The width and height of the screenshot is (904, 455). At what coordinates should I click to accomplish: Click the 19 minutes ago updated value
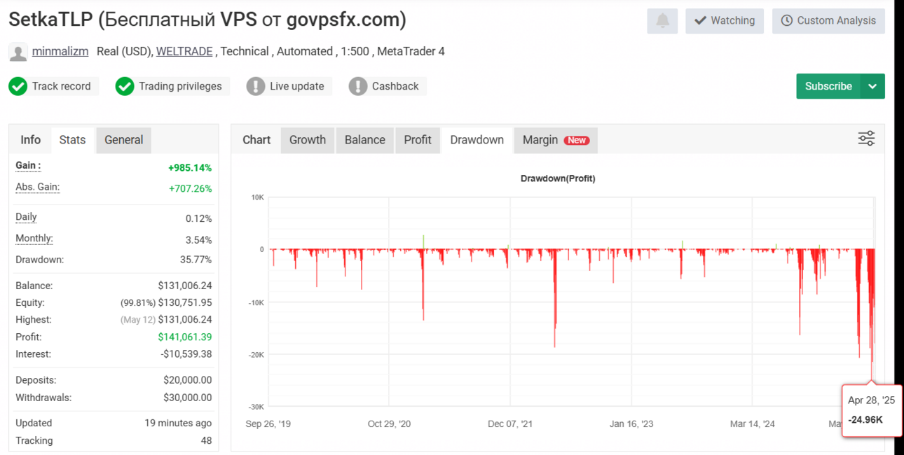coord(178,423)
